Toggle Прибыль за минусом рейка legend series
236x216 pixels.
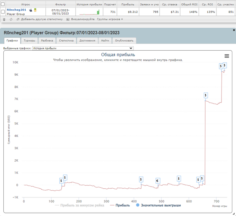point(80,205)
